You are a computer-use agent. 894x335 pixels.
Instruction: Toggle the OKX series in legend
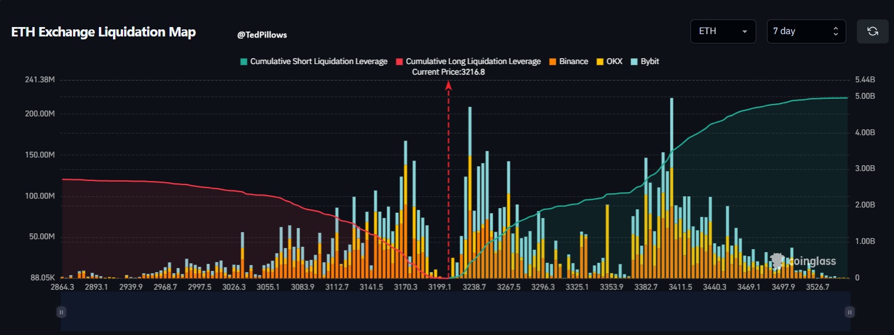pos(609,62)
